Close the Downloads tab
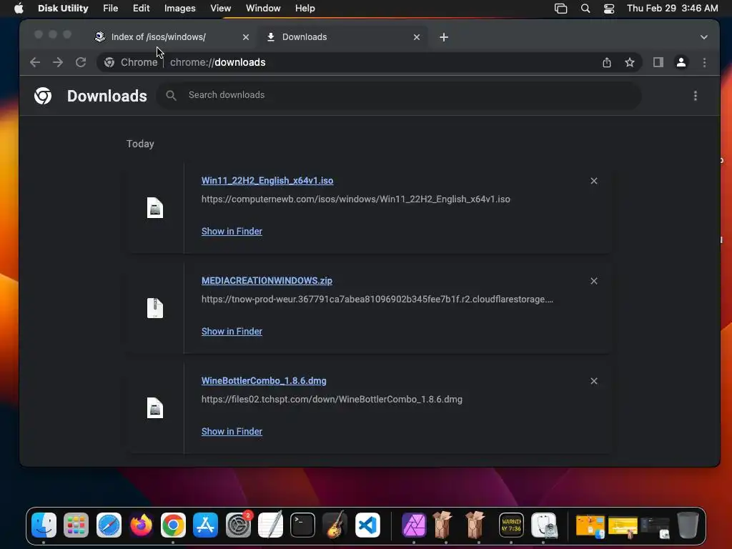 (417, 37)
